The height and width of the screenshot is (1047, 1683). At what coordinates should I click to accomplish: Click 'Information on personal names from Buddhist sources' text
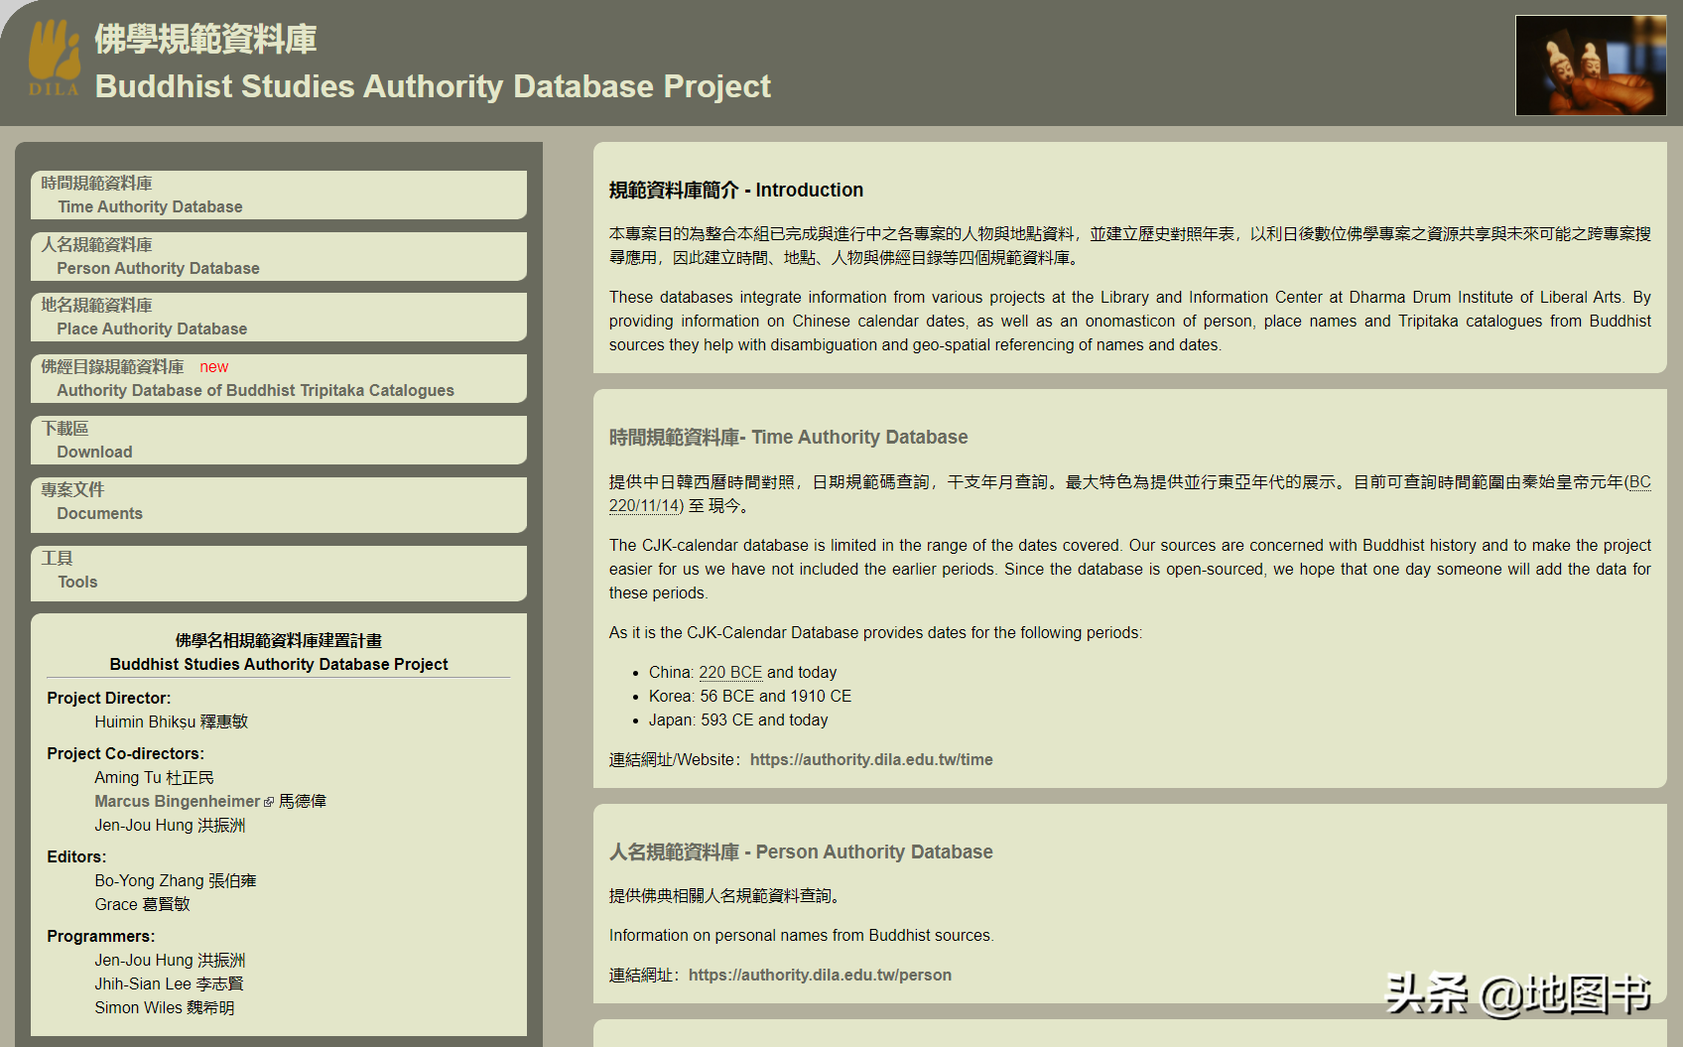coord(802,935)
